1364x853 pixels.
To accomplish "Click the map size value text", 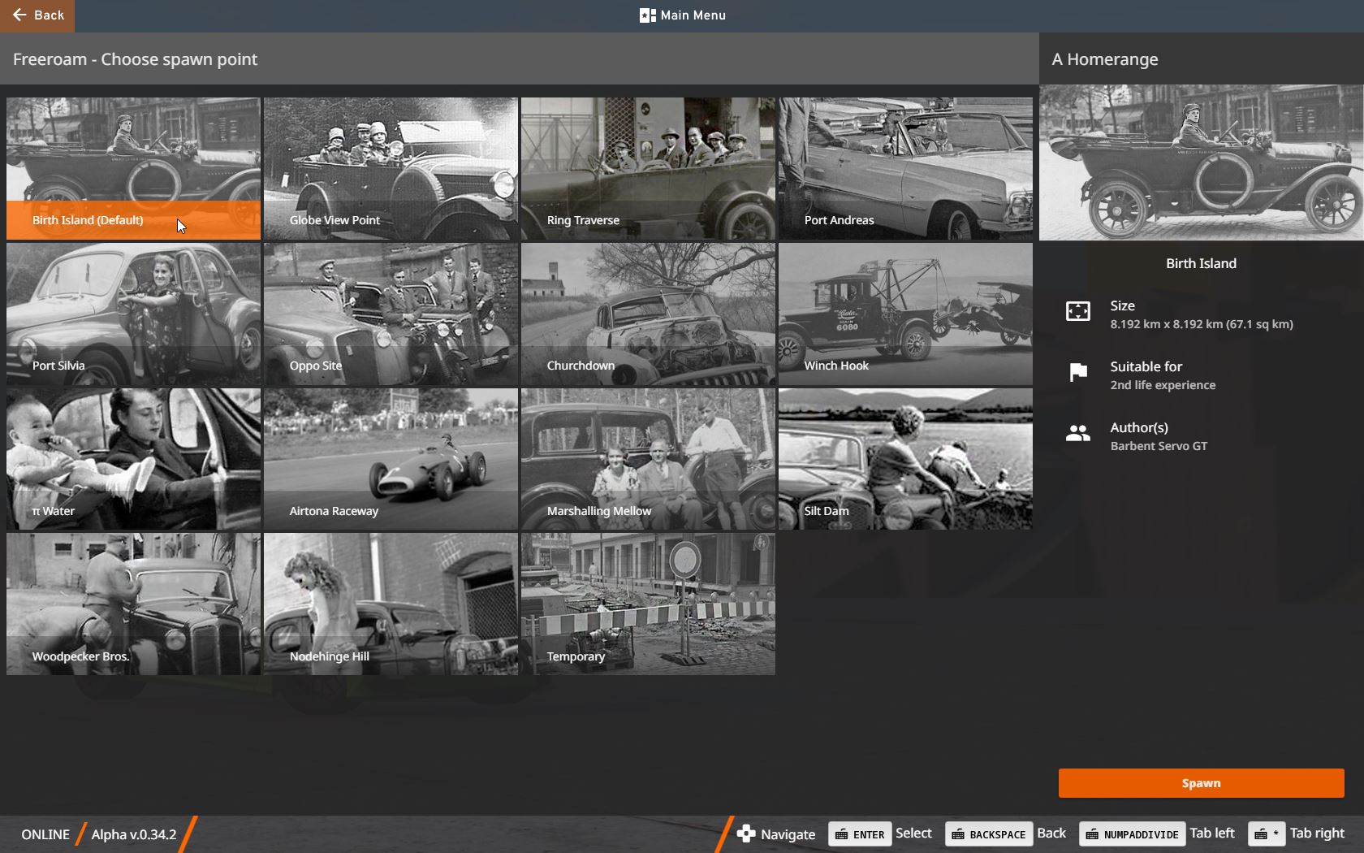I will click(1202, 324).
